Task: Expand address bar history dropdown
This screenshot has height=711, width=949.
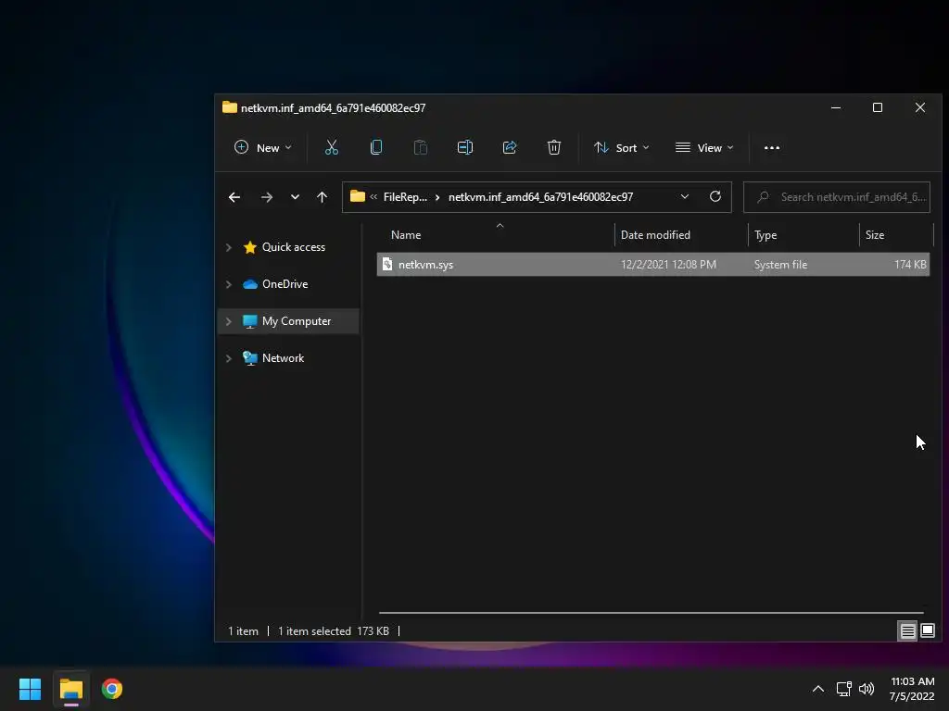Action: coord(685,196)
